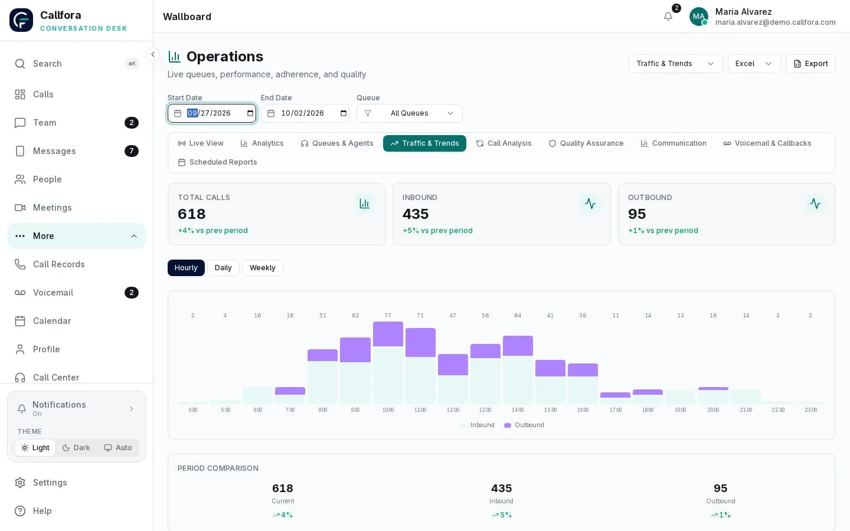This screenshot has height=531, width=850.
Task: Click the Outbound activity icon
Action: (815, 204)
